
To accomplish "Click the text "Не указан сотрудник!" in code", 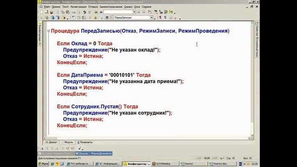I will [139, 113].
